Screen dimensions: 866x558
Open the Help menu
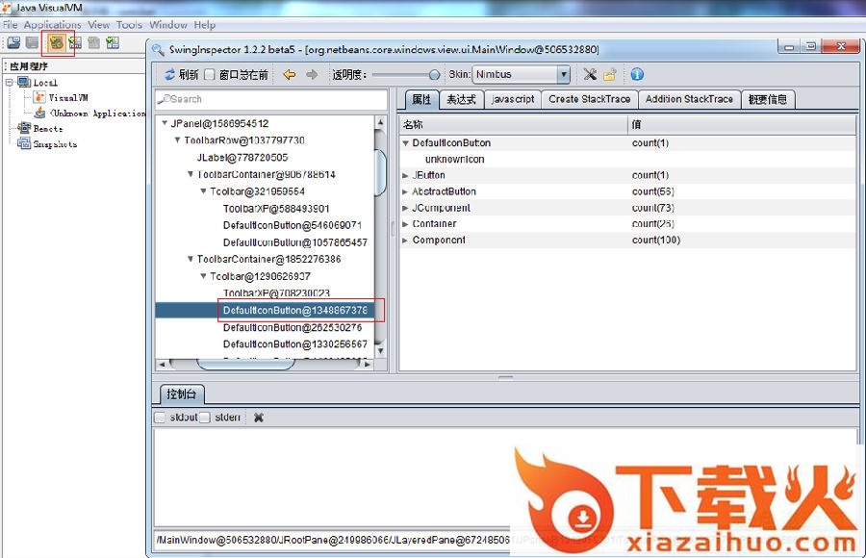point(204,25)
